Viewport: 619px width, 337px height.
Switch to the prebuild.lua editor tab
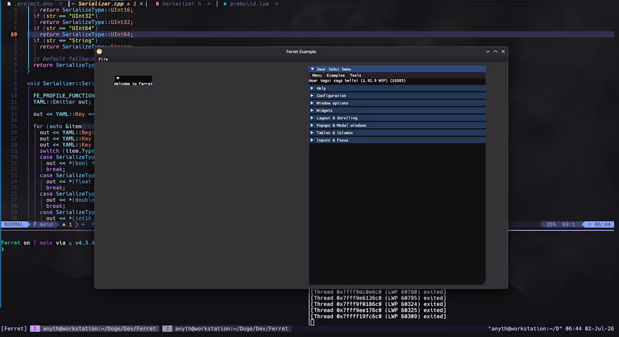250,3
